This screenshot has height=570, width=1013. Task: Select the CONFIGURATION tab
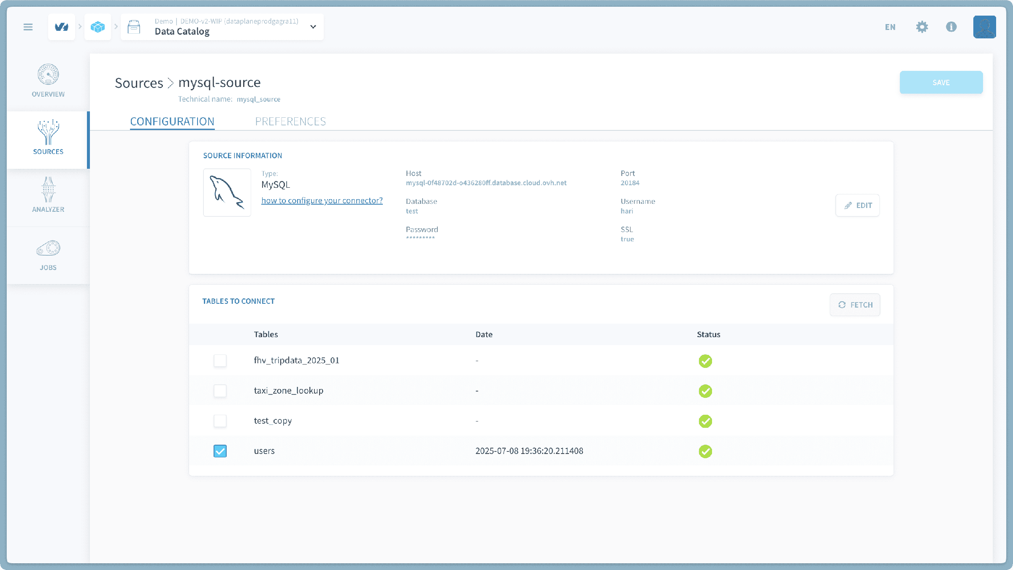pos(172,122)
